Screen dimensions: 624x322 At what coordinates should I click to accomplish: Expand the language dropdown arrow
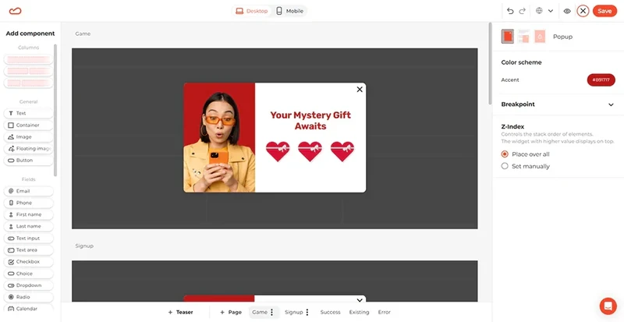pos(551,11)
